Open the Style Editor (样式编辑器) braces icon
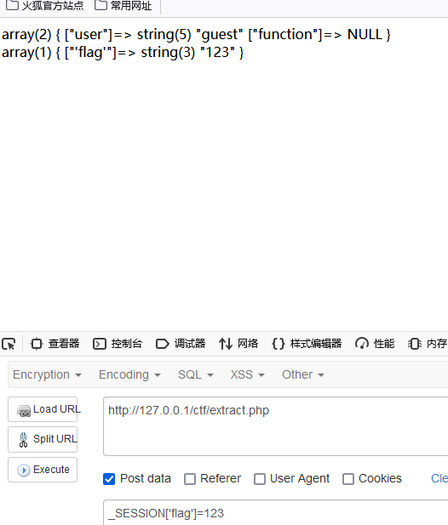The image size is (448, 525). pos(279,344)
